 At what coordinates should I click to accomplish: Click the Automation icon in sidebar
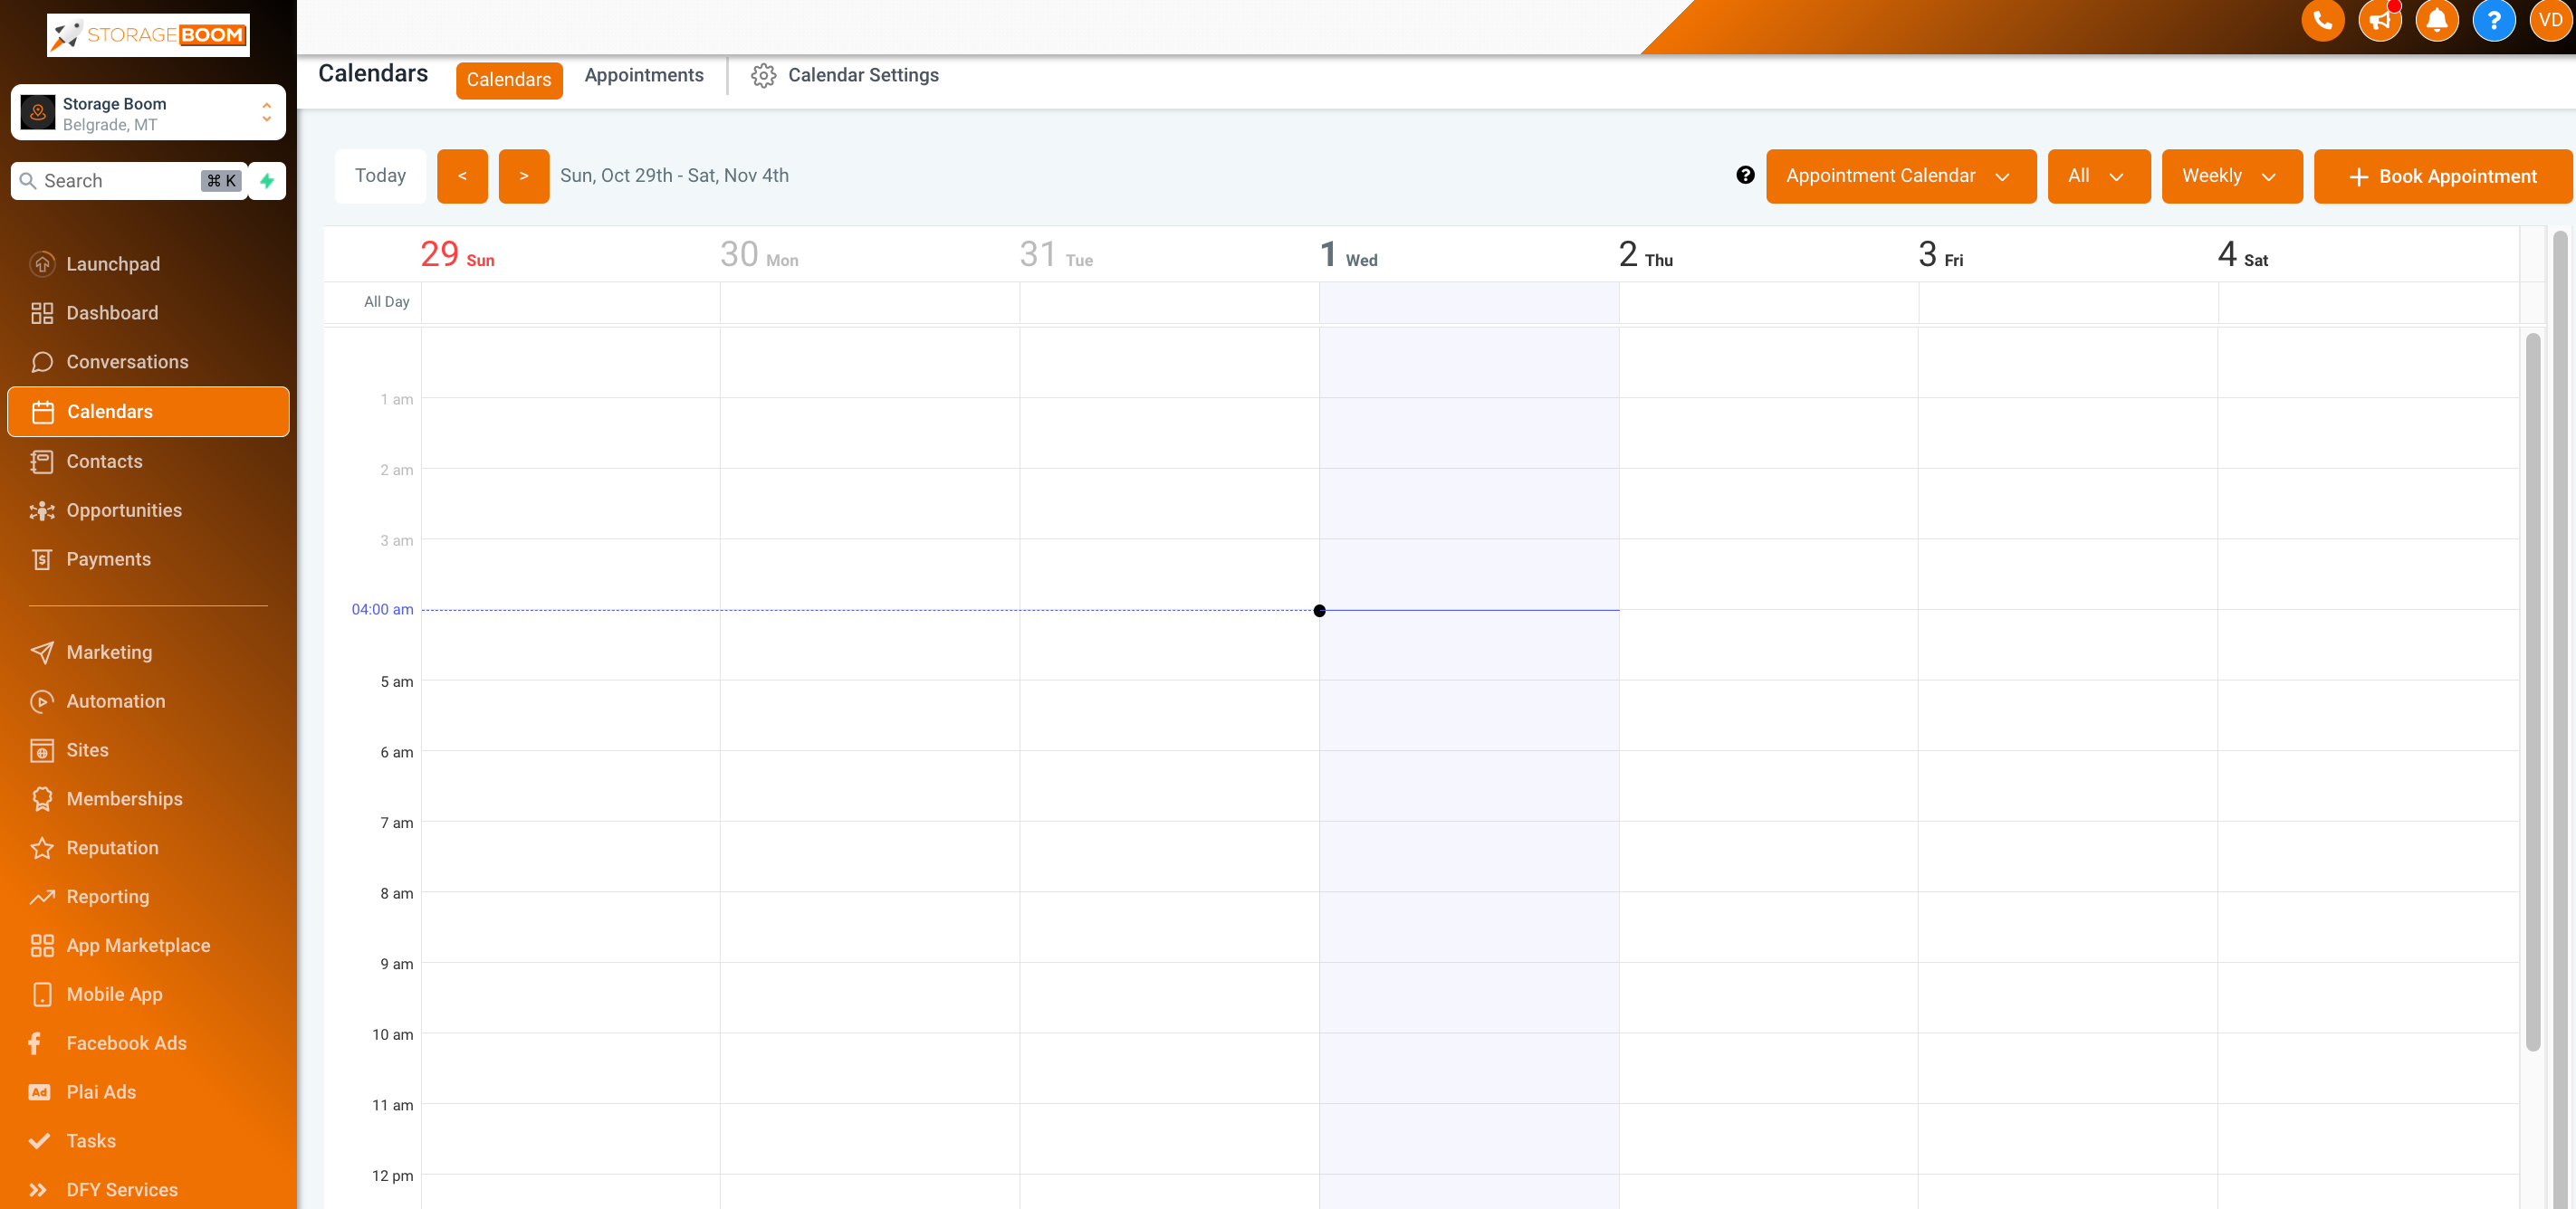(40, 701)
